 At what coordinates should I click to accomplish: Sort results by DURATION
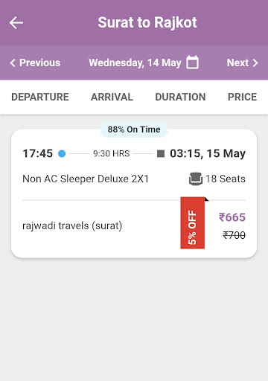[180, 97]
